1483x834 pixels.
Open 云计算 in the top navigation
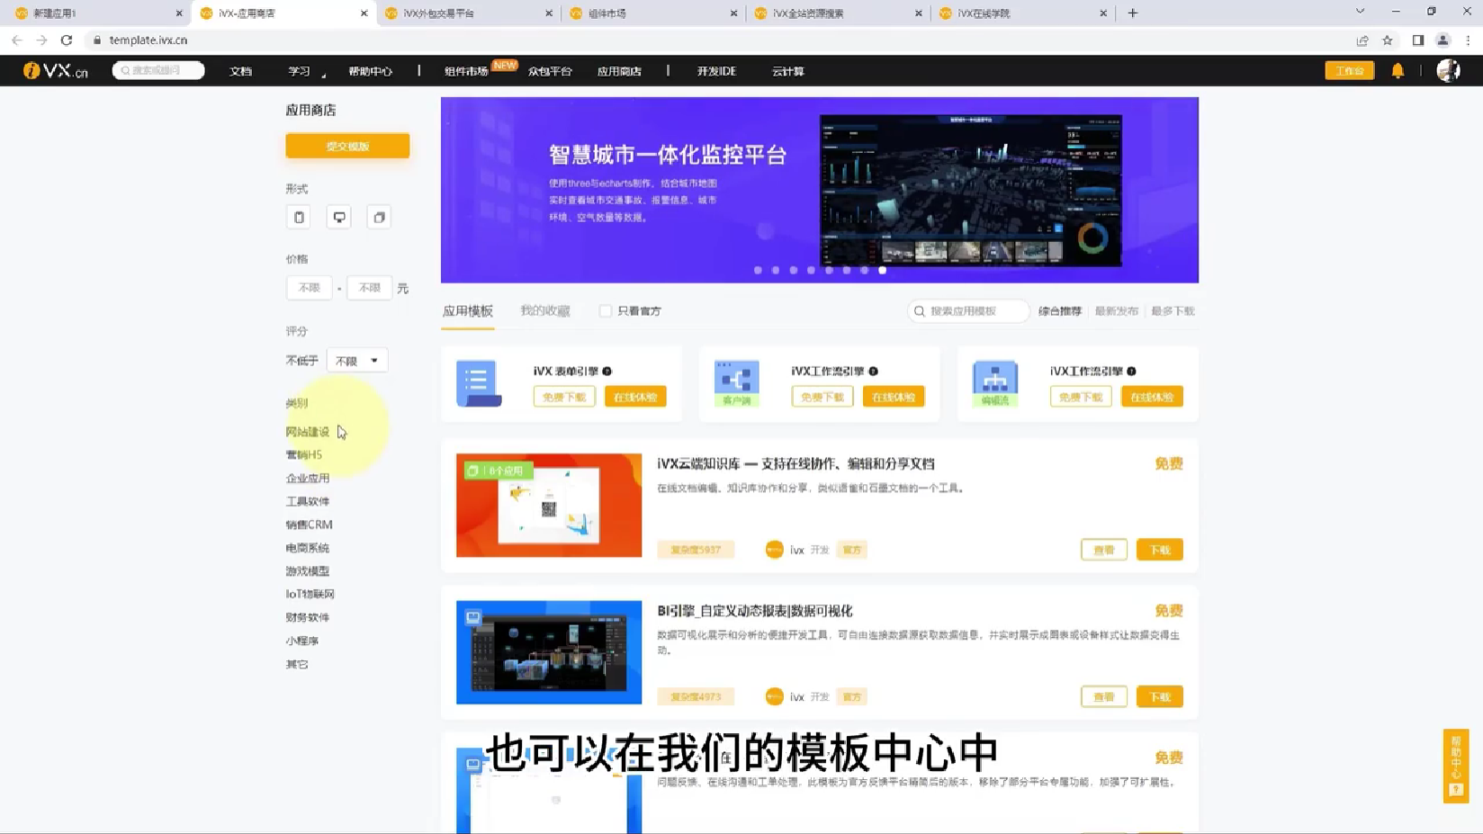click(x=787, y=71)
